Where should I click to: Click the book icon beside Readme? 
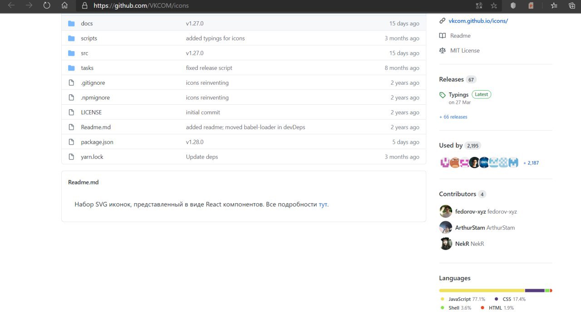pyautogui.click(x=443, y=36)
